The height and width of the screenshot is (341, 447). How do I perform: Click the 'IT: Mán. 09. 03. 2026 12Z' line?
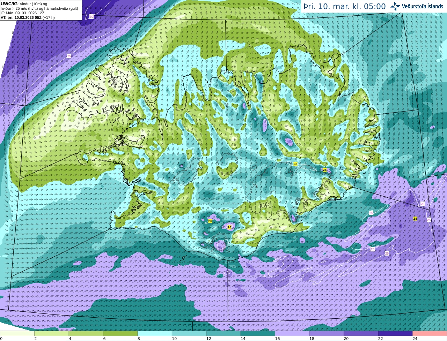point(22,13)
